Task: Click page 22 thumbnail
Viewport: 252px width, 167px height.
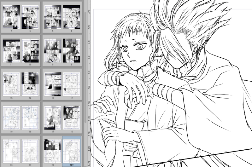Action: (x=30, y=151)
